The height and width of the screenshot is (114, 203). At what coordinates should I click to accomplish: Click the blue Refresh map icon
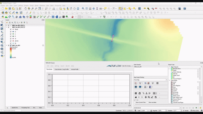pyautogui.click(x=78, y=9)
